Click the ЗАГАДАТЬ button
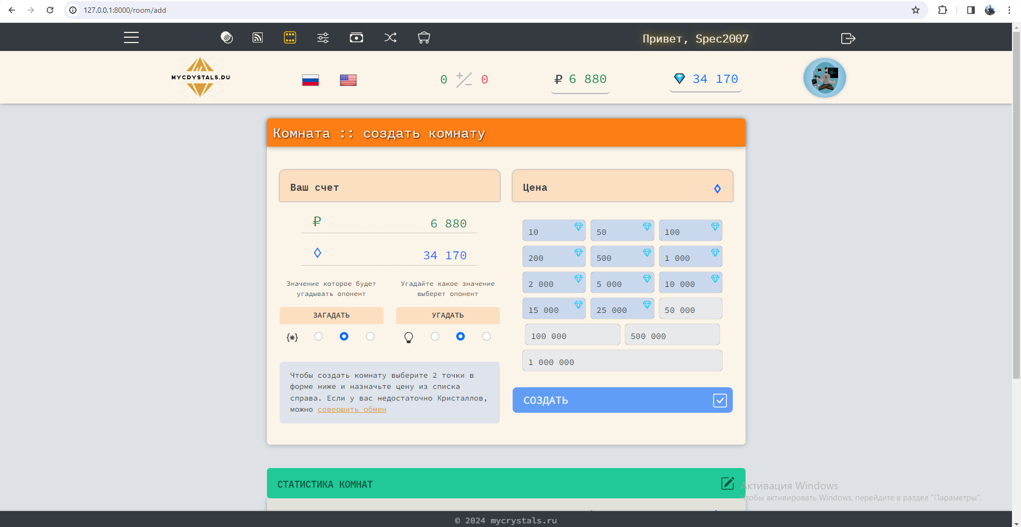The height and width of the screenshot is (527, 1021). pos(331,316)
